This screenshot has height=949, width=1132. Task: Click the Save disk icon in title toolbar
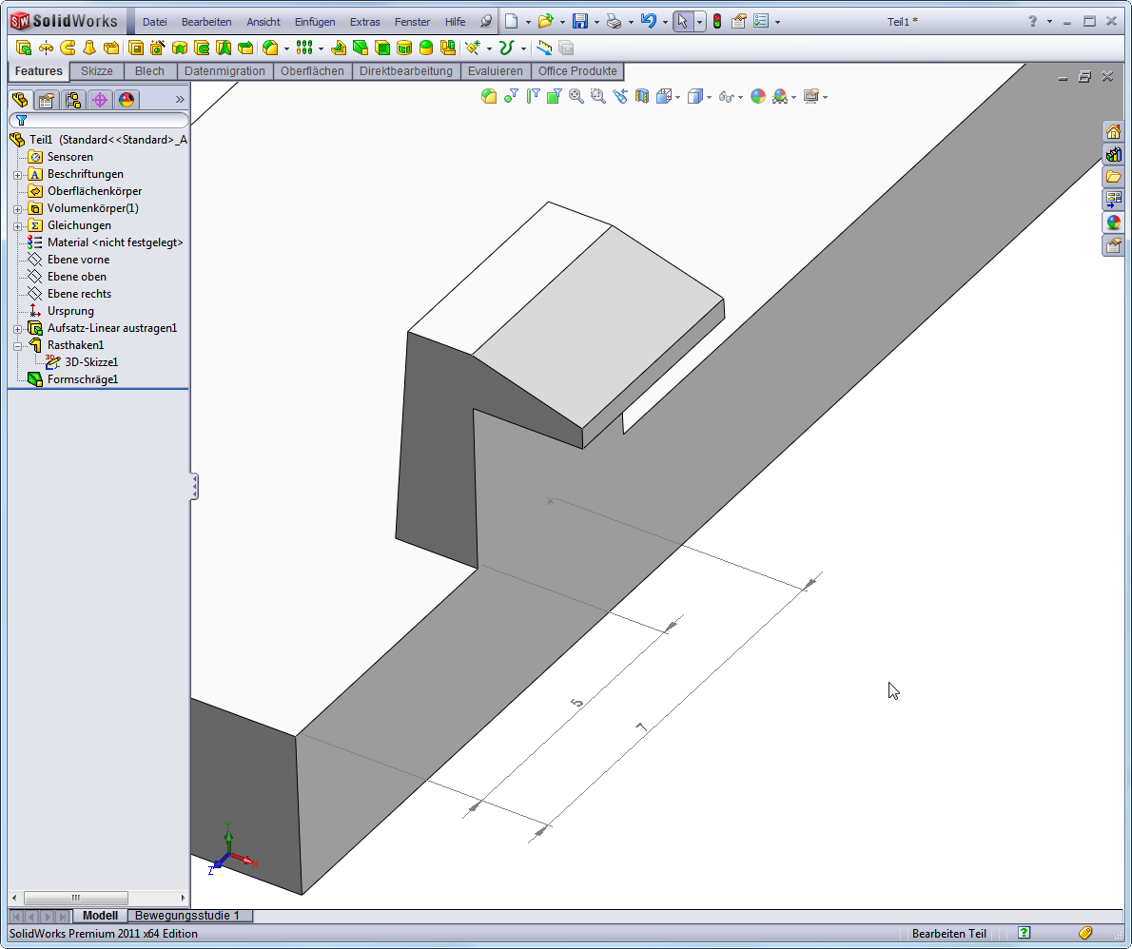tap(579, 21)
